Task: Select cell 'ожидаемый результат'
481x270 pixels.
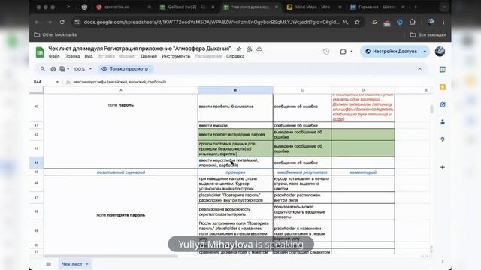Action: point(302,172)
